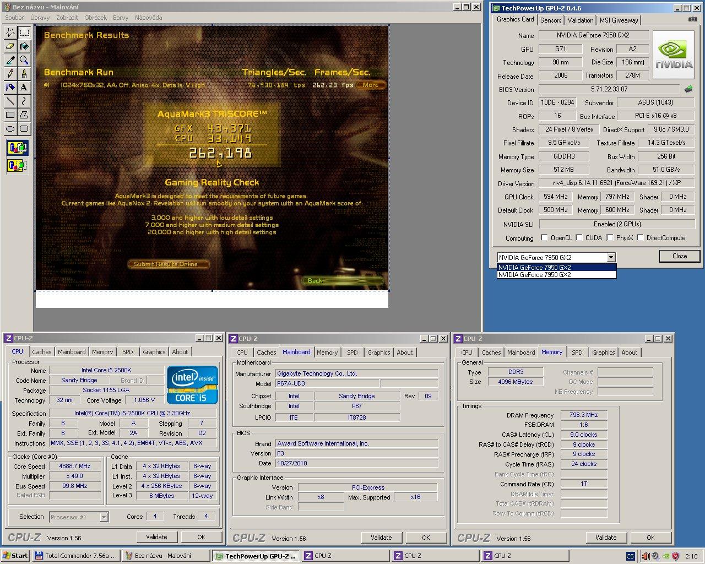Image resolution: width=705 pixels, height=564 pixels.
Task: Choose the Line tool in Paint
Action: tap(10, 101)
